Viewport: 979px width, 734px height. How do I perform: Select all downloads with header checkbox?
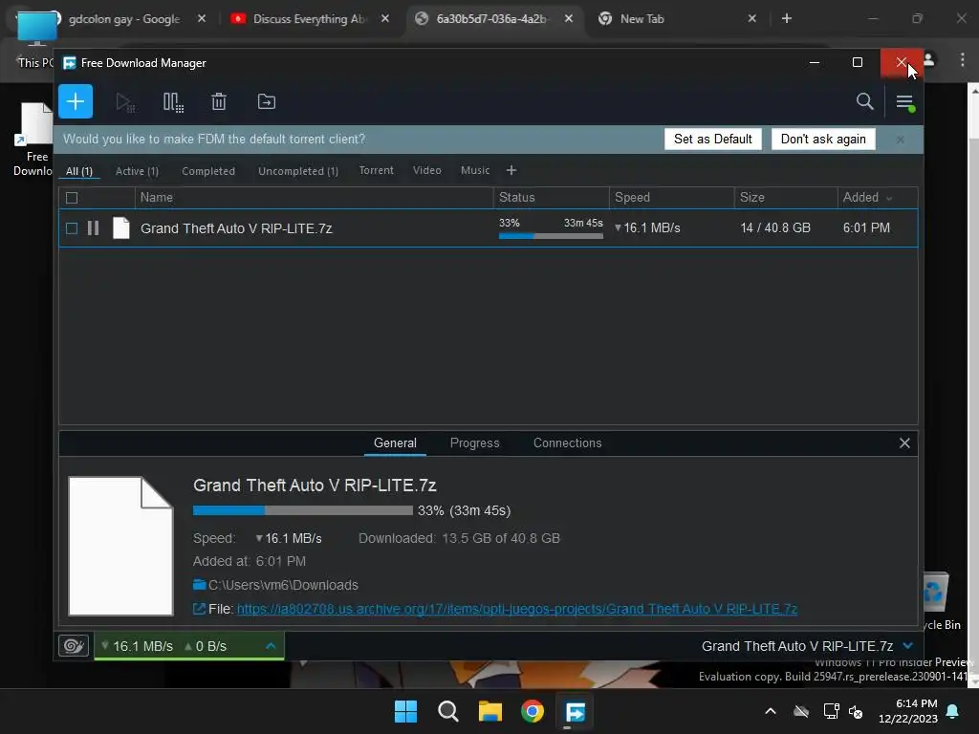pyautogui.click(x=72, y=198)
